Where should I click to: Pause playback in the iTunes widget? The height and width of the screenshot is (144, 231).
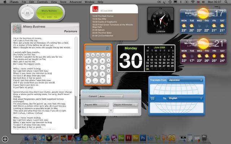[x=27, y=13]
